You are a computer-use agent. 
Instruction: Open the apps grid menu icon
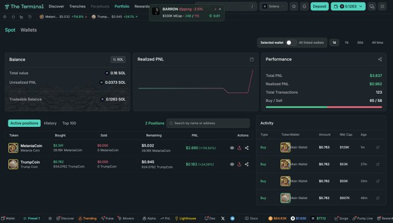[x=382, y=6]
